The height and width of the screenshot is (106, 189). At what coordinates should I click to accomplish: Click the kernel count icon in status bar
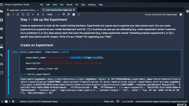13,101
